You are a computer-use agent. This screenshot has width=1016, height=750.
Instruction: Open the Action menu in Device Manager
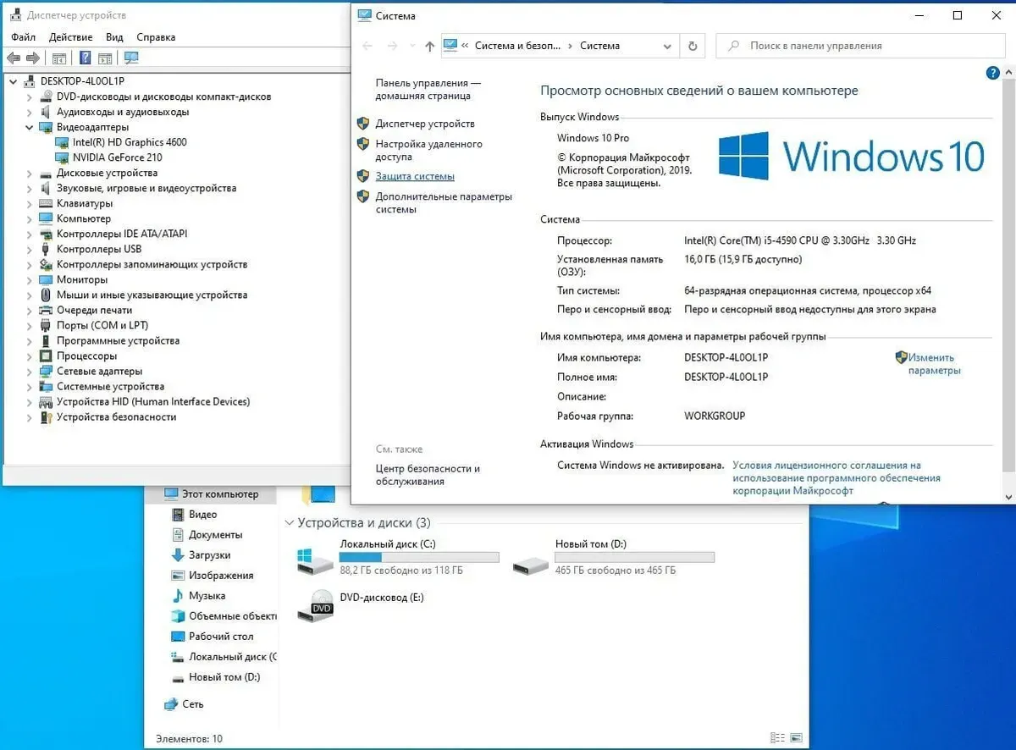pos(70,37)
